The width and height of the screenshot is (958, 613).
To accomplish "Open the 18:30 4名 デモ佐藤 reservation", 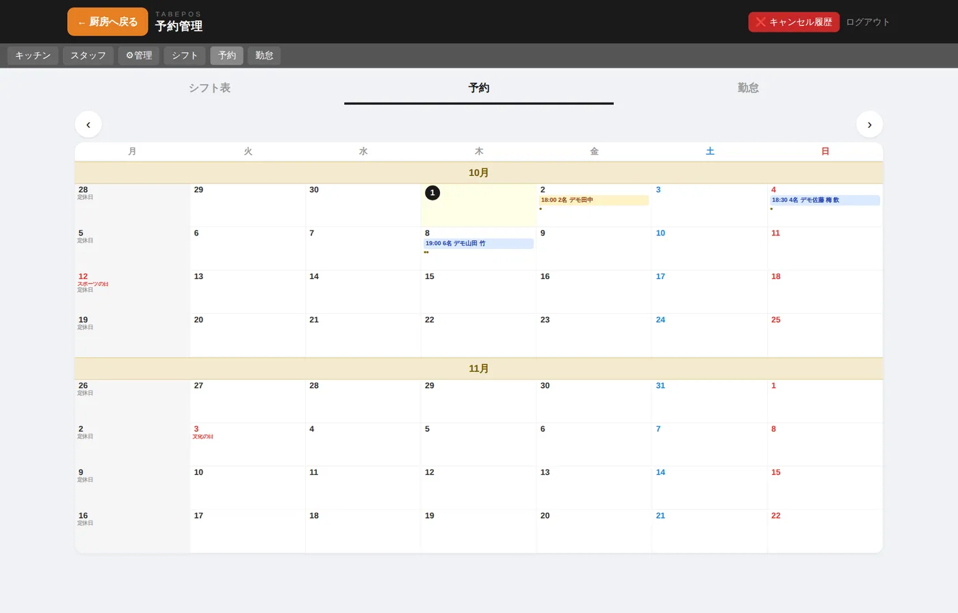I will [x=825, y=200].
